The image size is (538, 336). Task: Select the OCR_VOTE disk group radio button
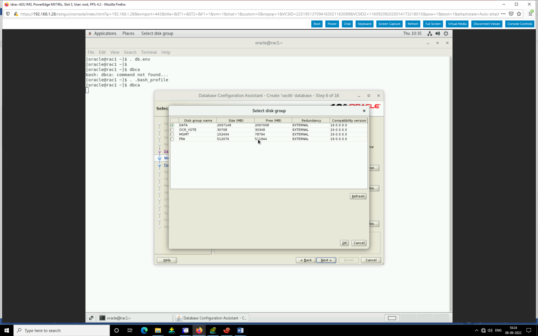(172, 130)
